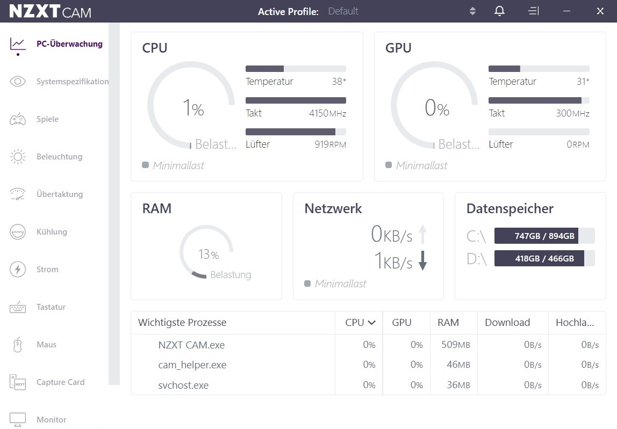
Task: Click the sidebar vertical scrollbar
Action: [x=114, y=203]
